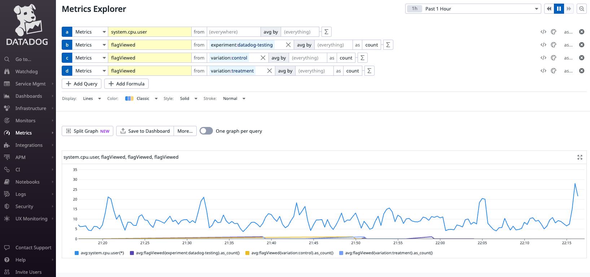590x277 pixels.
Task: Click the Notebooks sidebar icon
Action: (7, 182)
